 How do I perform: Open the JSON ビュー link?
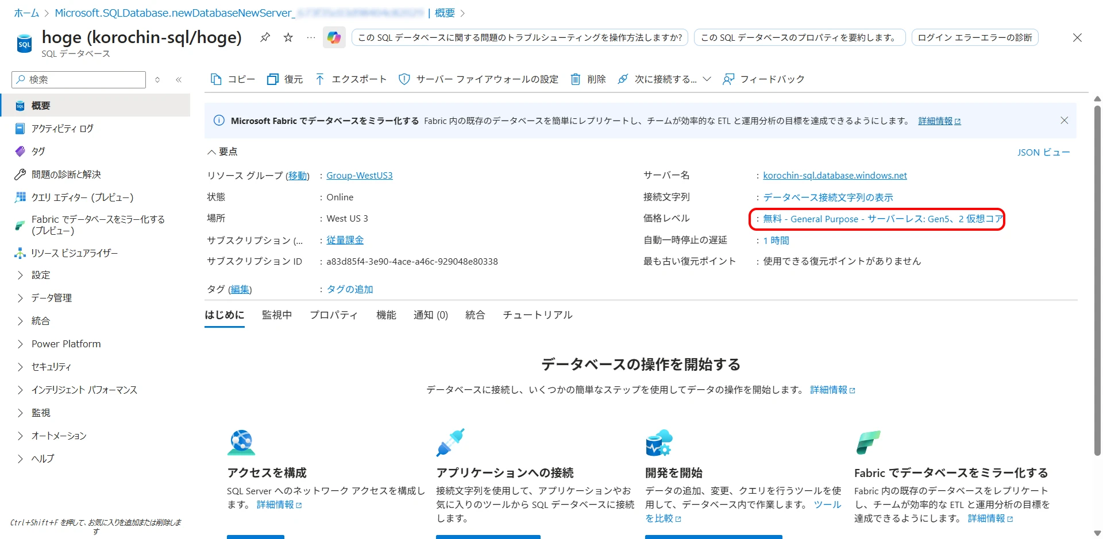[x=1043, y=152]
